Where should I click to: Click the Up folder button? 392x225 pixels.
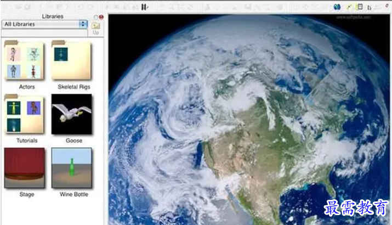pos(96,29)
